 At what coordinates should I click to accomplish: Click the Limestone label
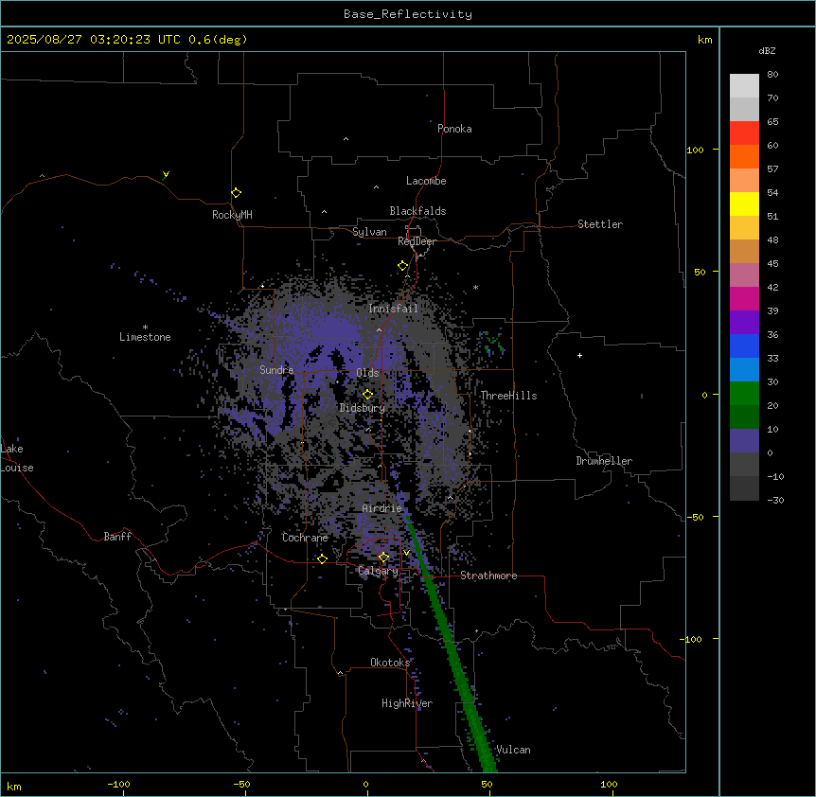pos(145,337)
